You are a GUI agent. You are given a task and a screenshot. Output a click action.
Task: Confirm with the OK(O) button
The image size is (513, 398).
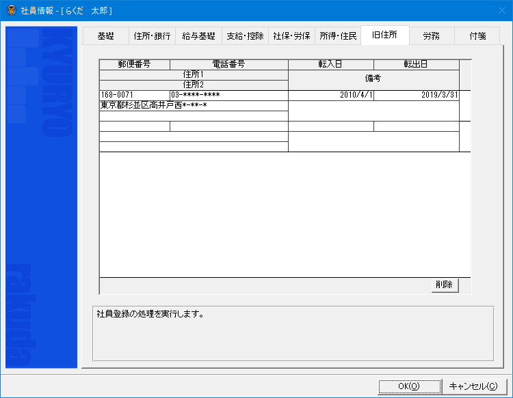point(410,386)
